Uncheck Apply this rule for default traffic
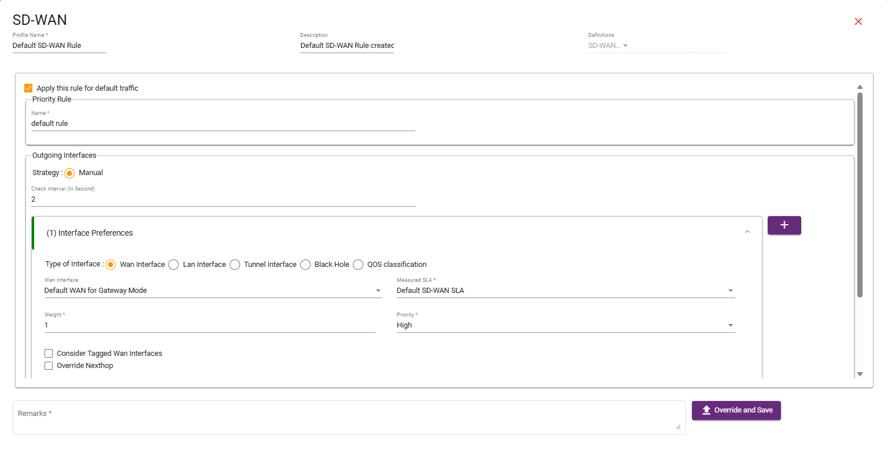 click(28, 88)
